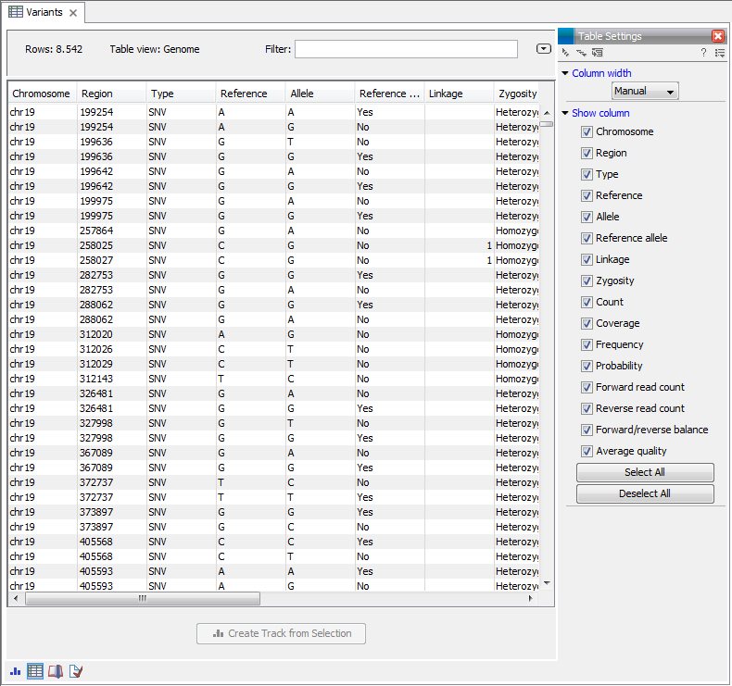Sort by the Reference column header

point(250,94)
